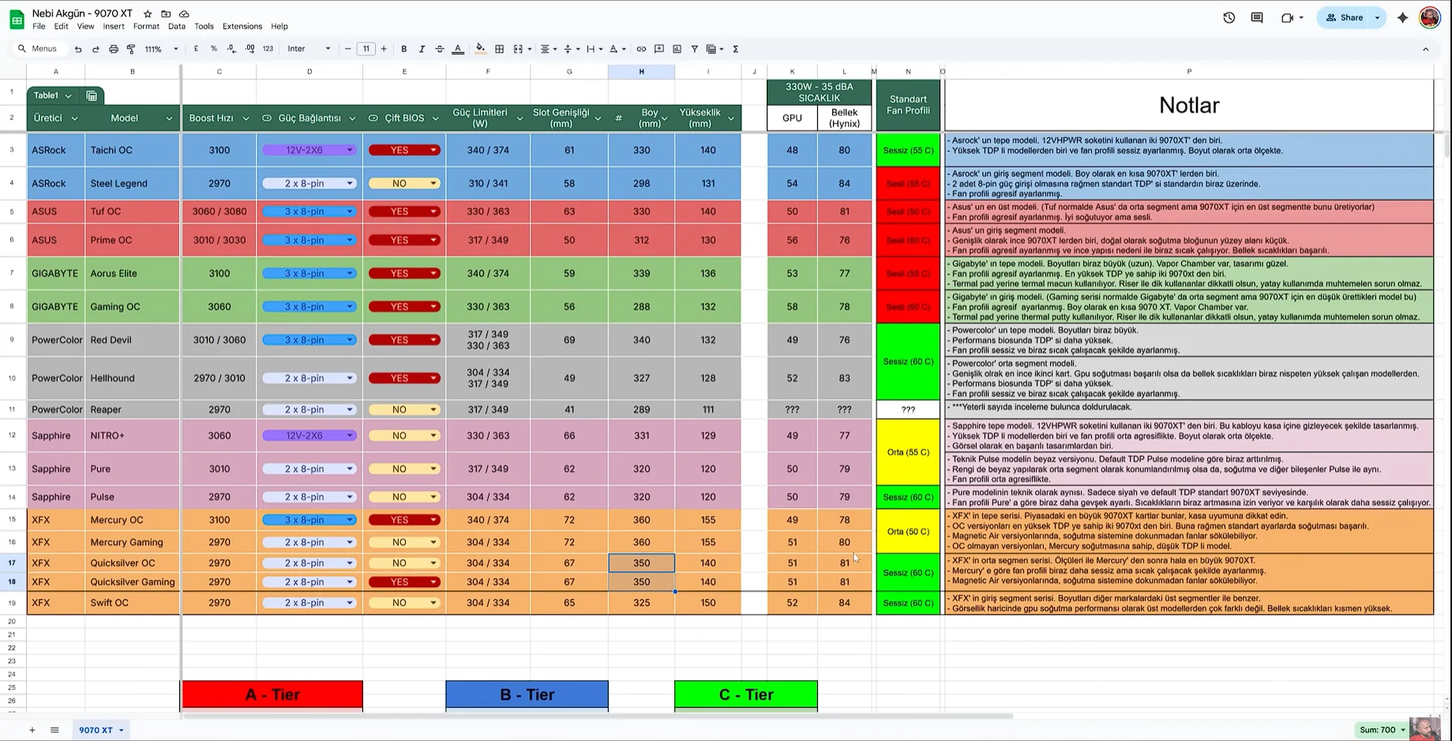Click the all sheets list icon
Screen dimensions: 1452x741
point(54,730)
